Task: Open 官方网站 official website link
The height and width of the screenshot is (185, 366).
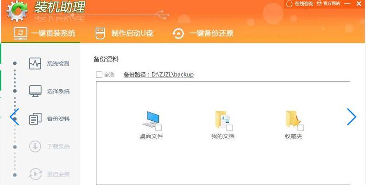Action: (332, 4)
